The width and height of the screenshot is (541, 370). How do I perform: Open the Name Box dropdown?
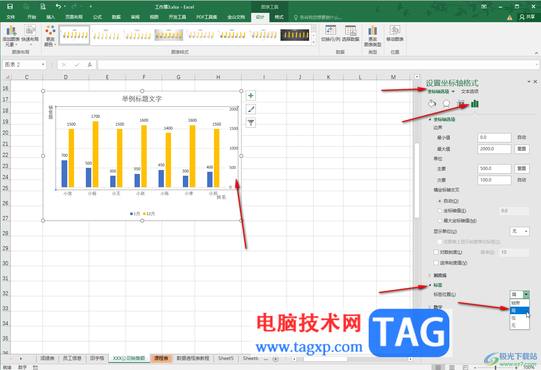pyautogui.click(x=43, y=65)
